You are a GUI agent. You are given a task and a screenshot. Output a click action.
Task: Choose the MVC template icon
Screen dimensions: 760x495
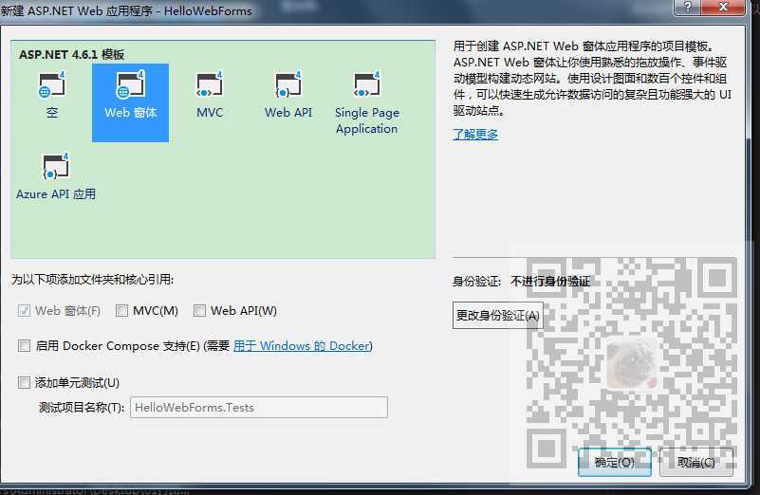pyautogui.click(x=210, y=85)
